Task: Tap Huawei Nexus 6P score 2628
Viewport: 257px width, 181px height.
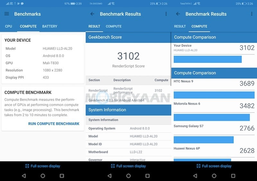Action: (247, 150)
